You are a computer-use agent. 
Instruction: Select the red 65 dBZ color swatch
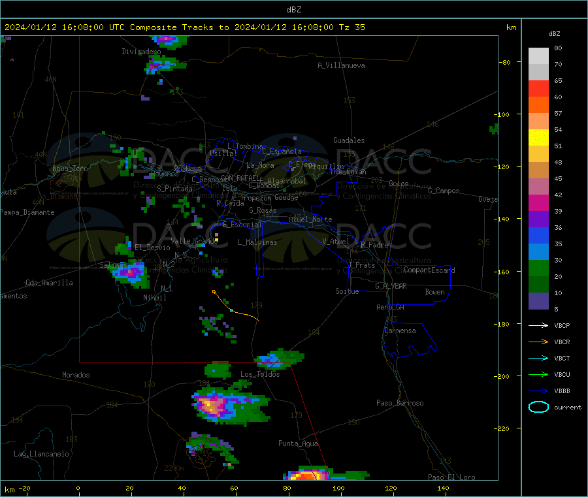[538, 88]
